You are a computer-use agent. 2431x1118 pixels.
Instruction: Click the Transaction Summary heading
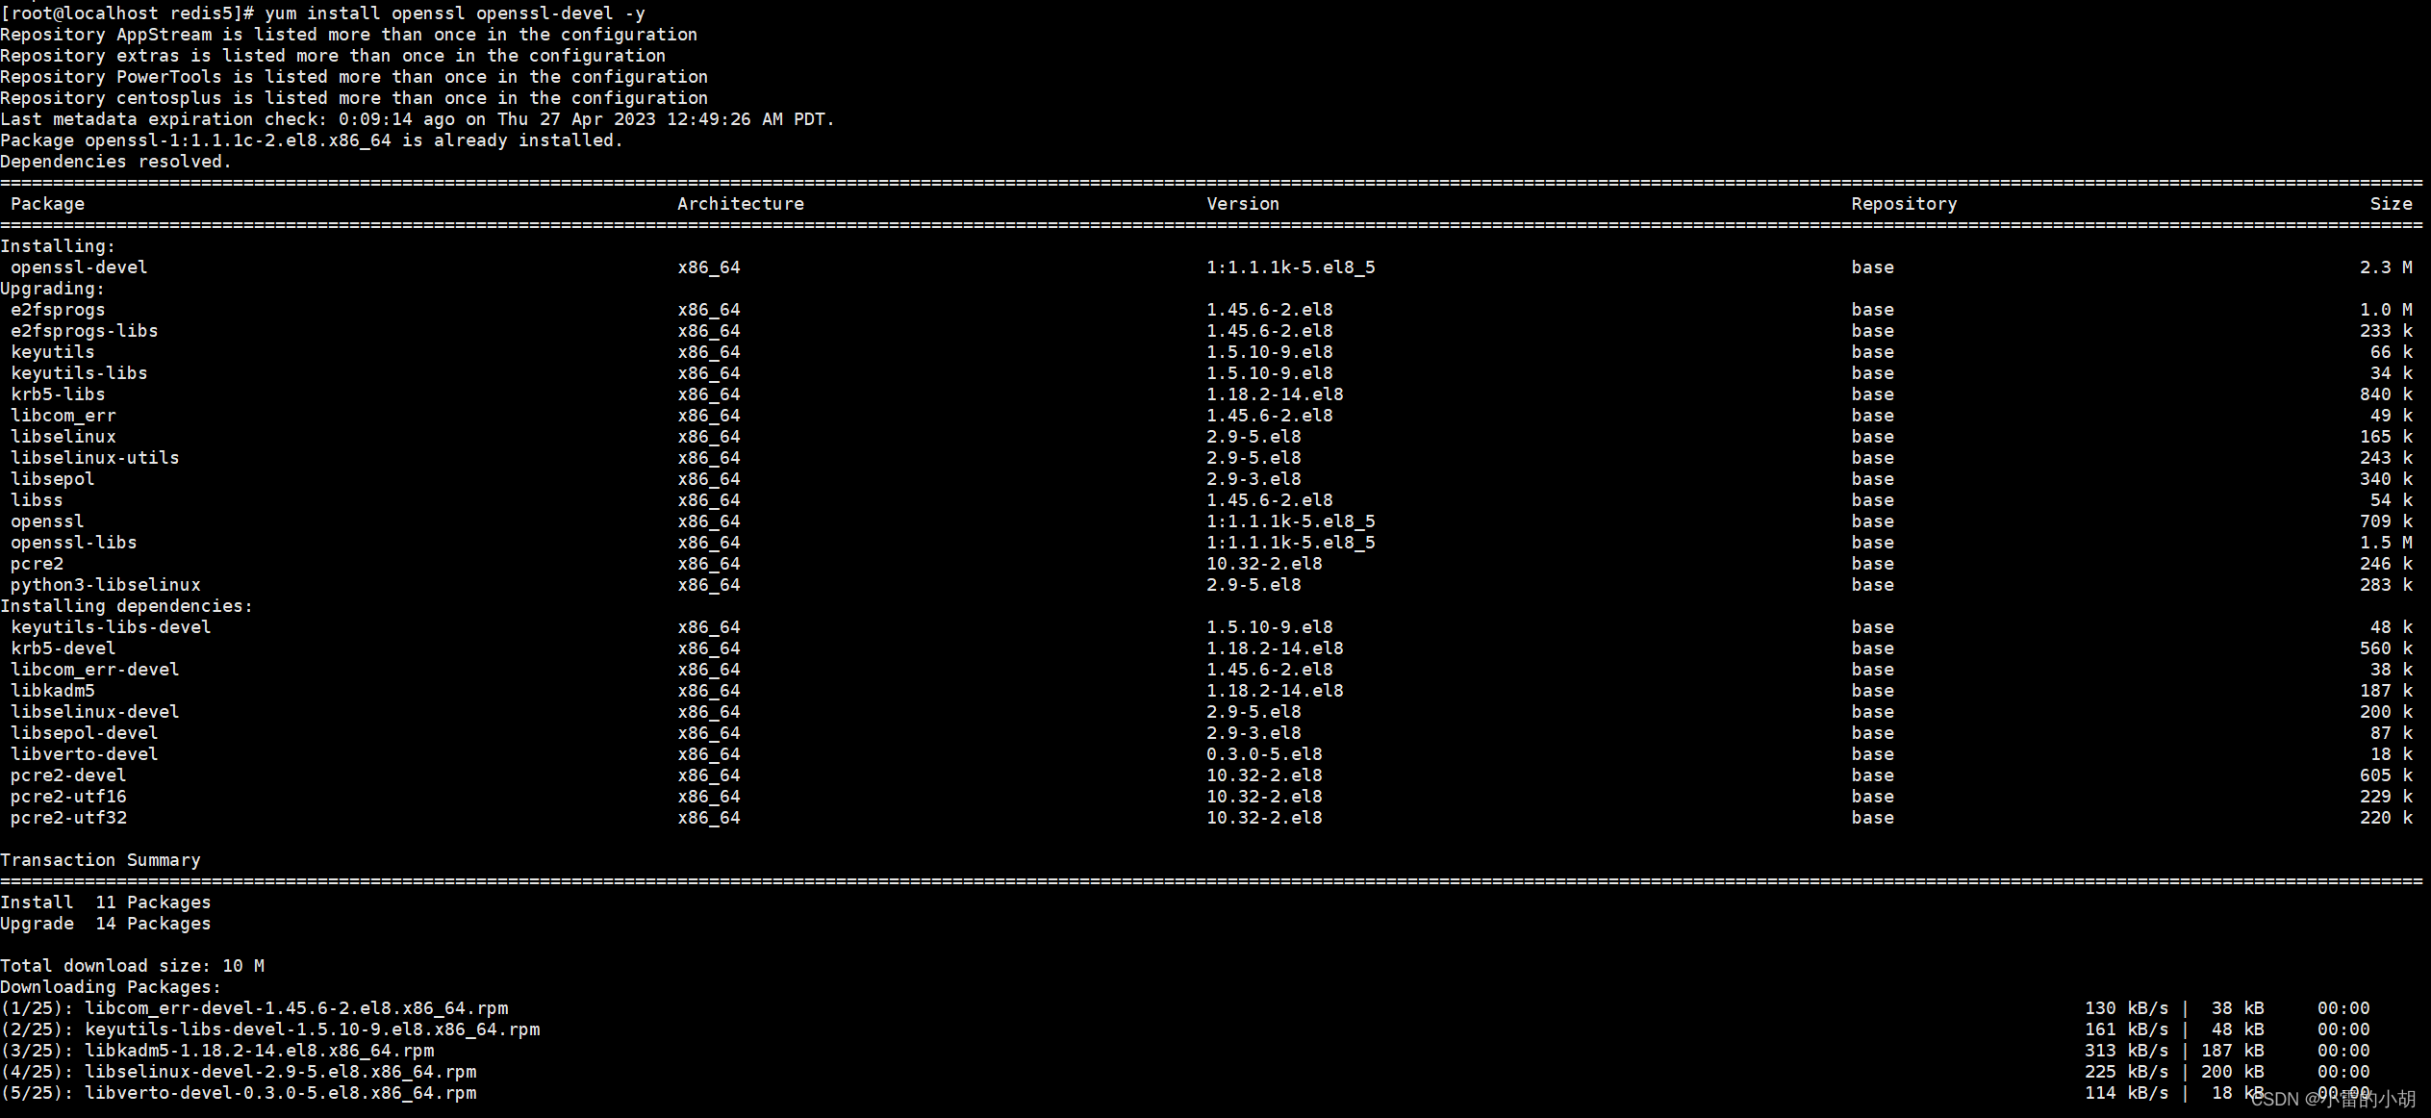click(101, 859)
